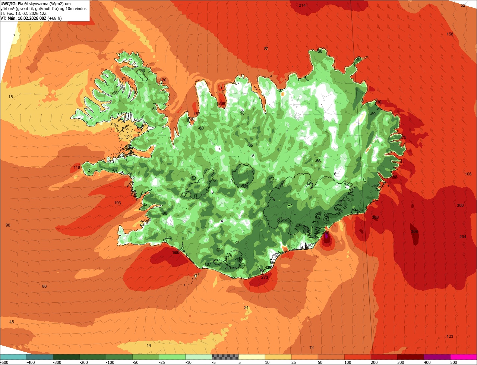Click the flux value '275' off the east coast
The height and width of the screenshot is (365, 477).
tap(403, 137)
